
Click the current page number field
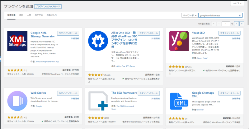coord(226,24)
